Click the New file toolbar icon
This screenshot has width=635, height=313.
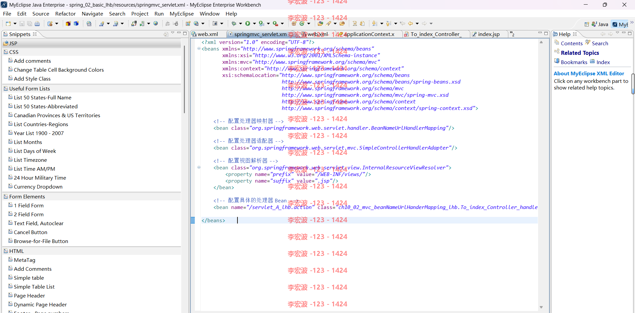coord(8,23)
